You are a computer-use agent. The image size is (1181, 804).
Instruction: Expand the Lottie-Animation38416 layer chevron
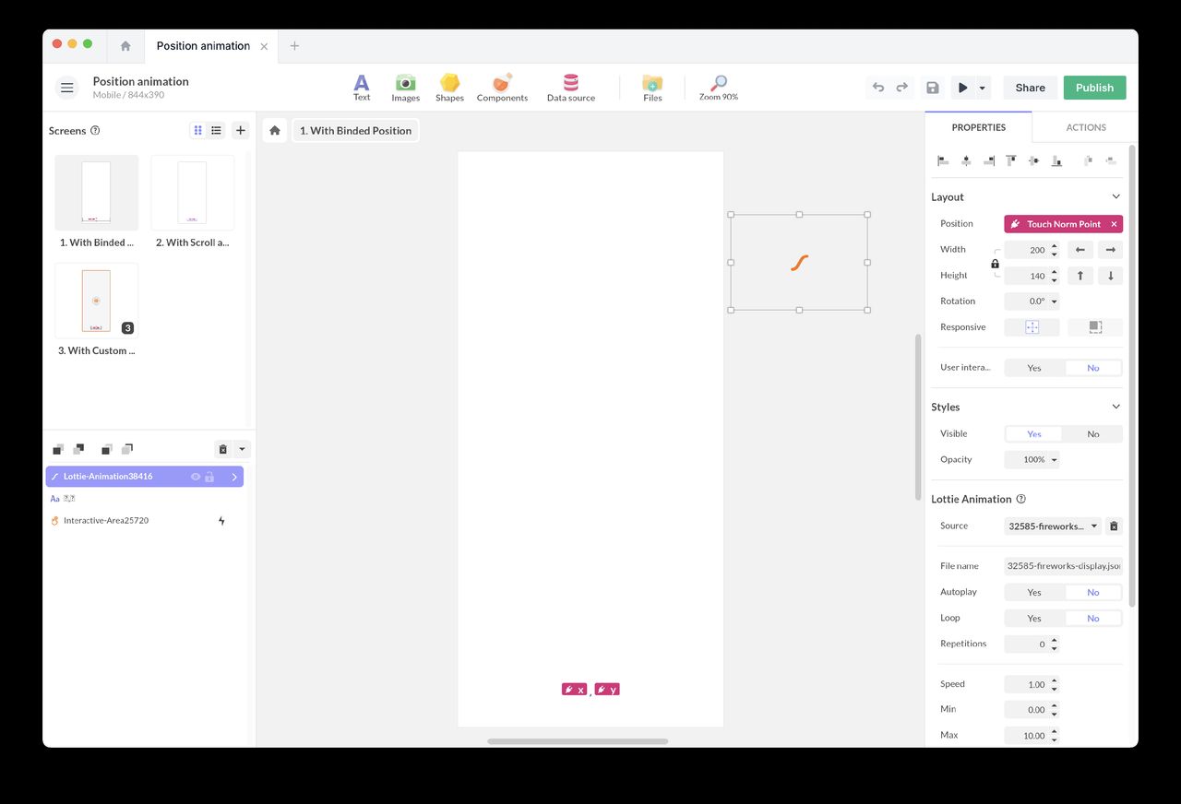point(234,476)
